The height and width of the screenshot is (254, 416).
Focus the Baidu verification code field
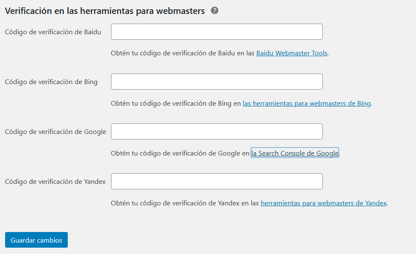217,32
